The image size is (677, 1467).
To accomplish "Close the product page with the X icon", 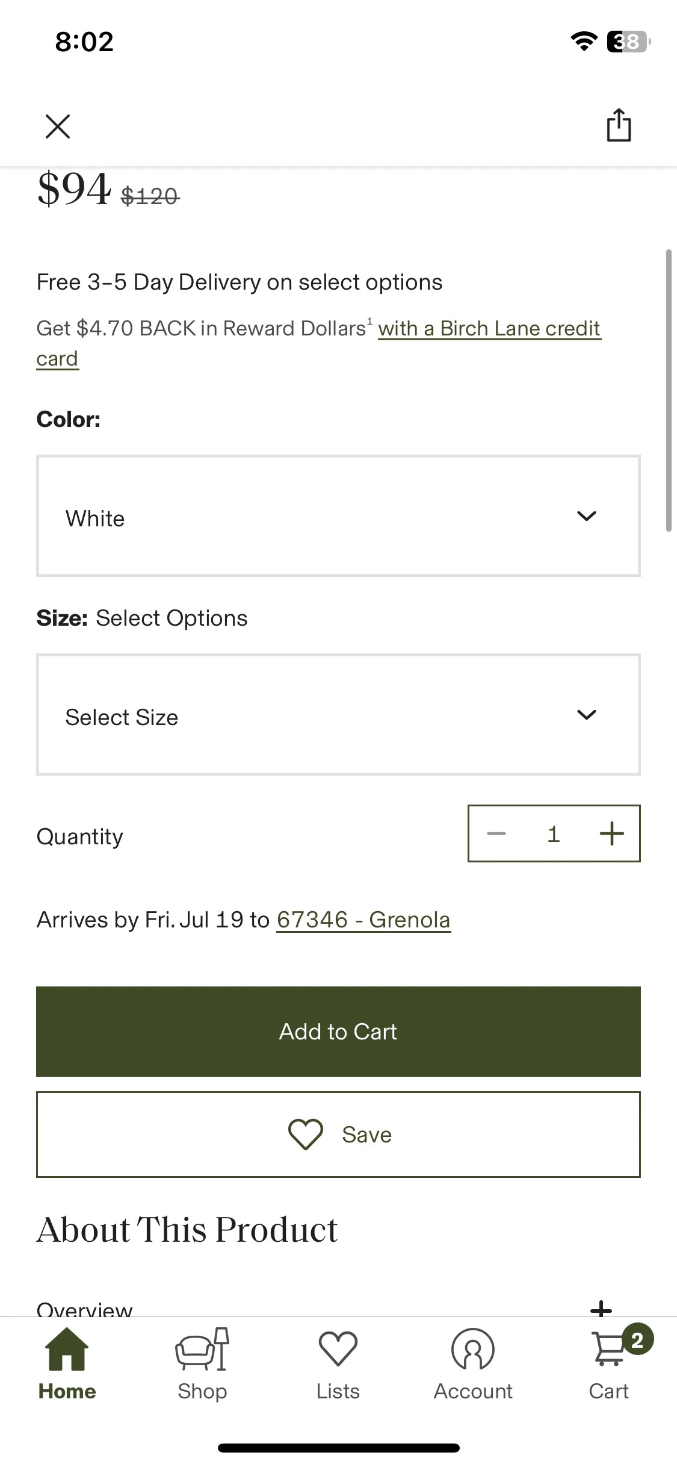I will click(x=58, y=126).
